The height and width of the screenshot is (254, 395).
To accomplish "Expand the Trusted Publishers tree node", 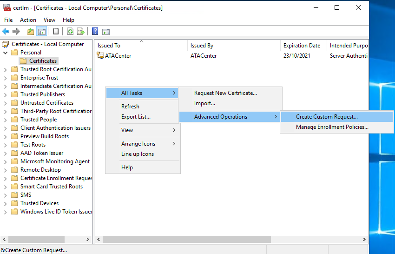I will pos(5,94).
